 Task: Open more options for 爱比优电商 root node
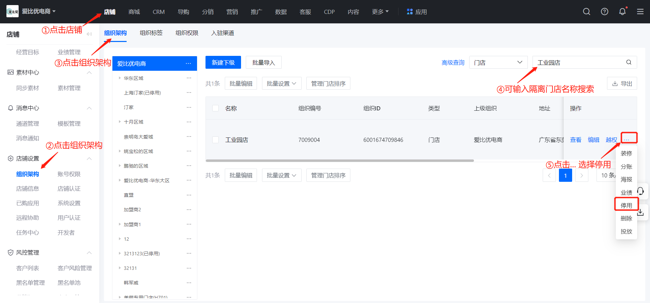coord(188,63)
